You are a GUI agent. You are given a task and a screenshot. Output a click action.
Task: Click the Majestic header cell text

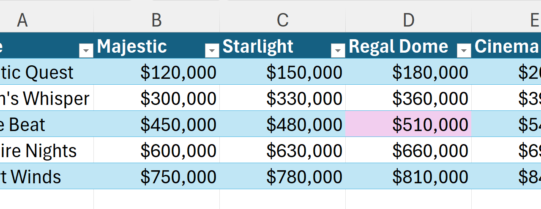pyautogui.click(x=132, y=46)
